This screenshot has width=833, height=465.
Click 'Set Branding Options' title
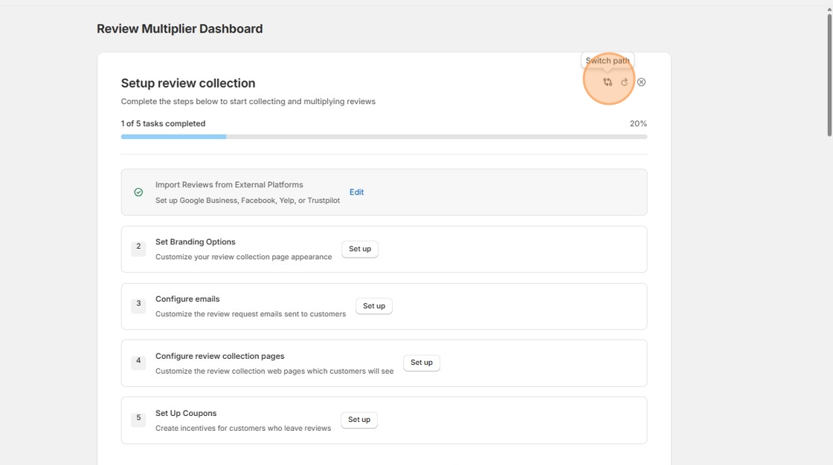point(195,241)
